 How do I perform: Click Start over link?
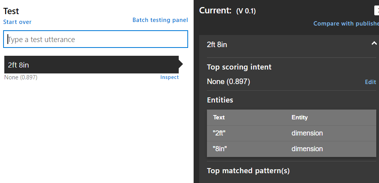pos(17,22)
